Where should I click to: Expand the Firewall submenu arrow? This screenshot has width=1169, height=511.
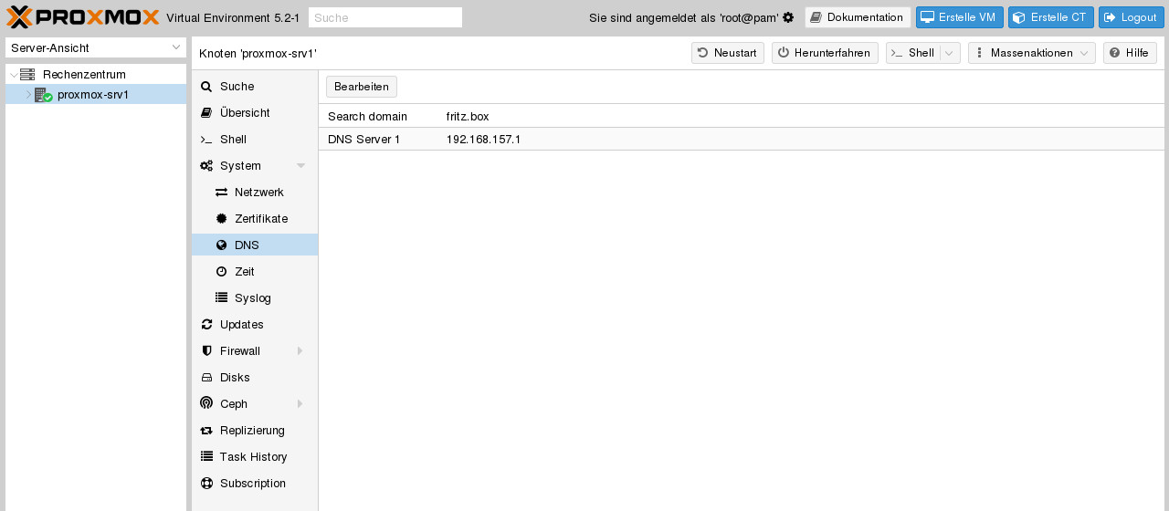pos(300,351)
